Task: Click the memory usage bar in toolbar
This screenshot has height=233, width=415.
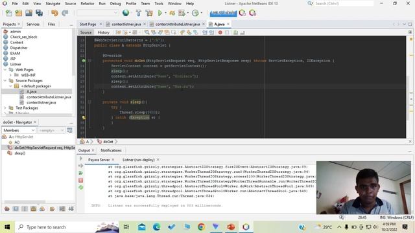Action: pos(223,13)
